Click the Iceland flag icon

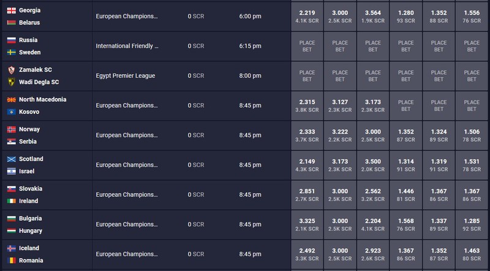[12, 248]
